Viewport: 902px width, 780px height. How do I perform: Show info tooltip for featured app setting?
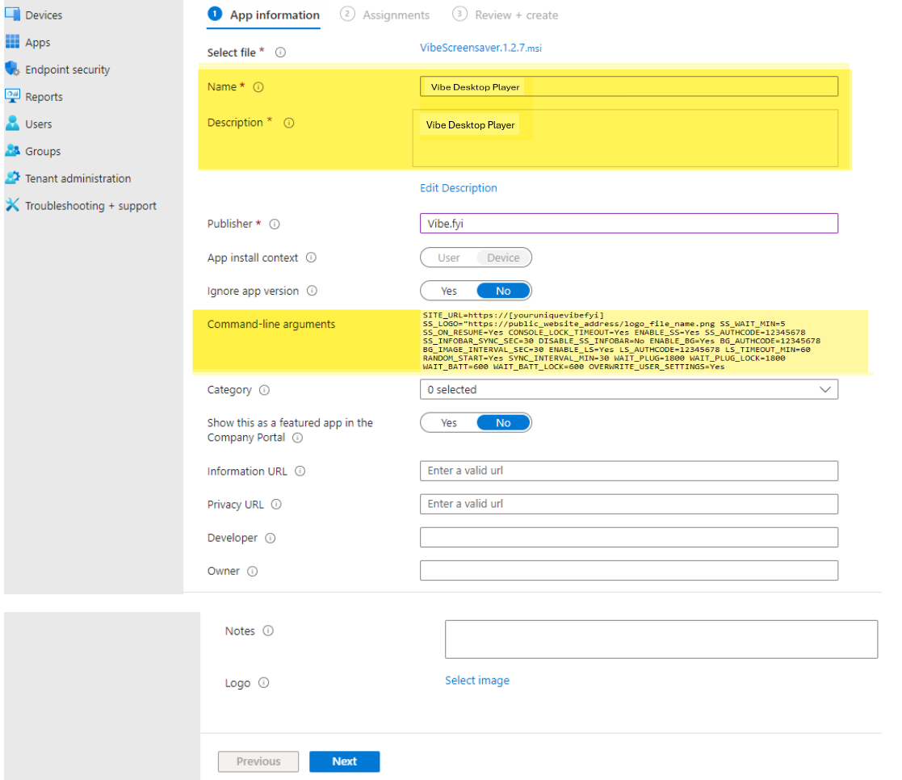297,438
